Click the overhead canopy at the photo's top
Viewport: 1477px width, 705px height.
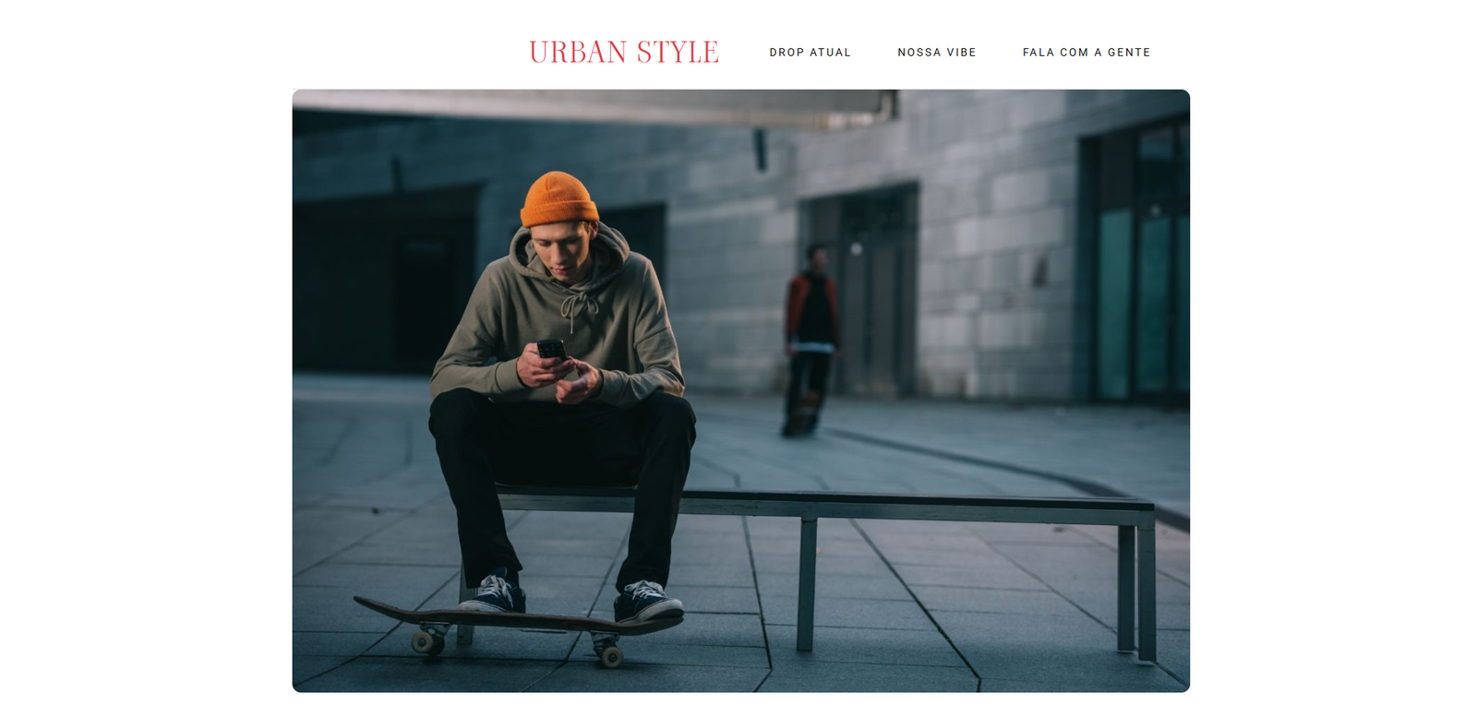point(591,106)
